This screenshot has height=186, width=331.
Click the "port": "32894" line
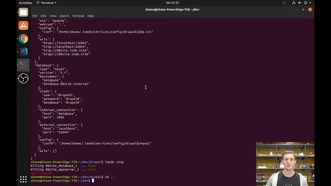55,132
